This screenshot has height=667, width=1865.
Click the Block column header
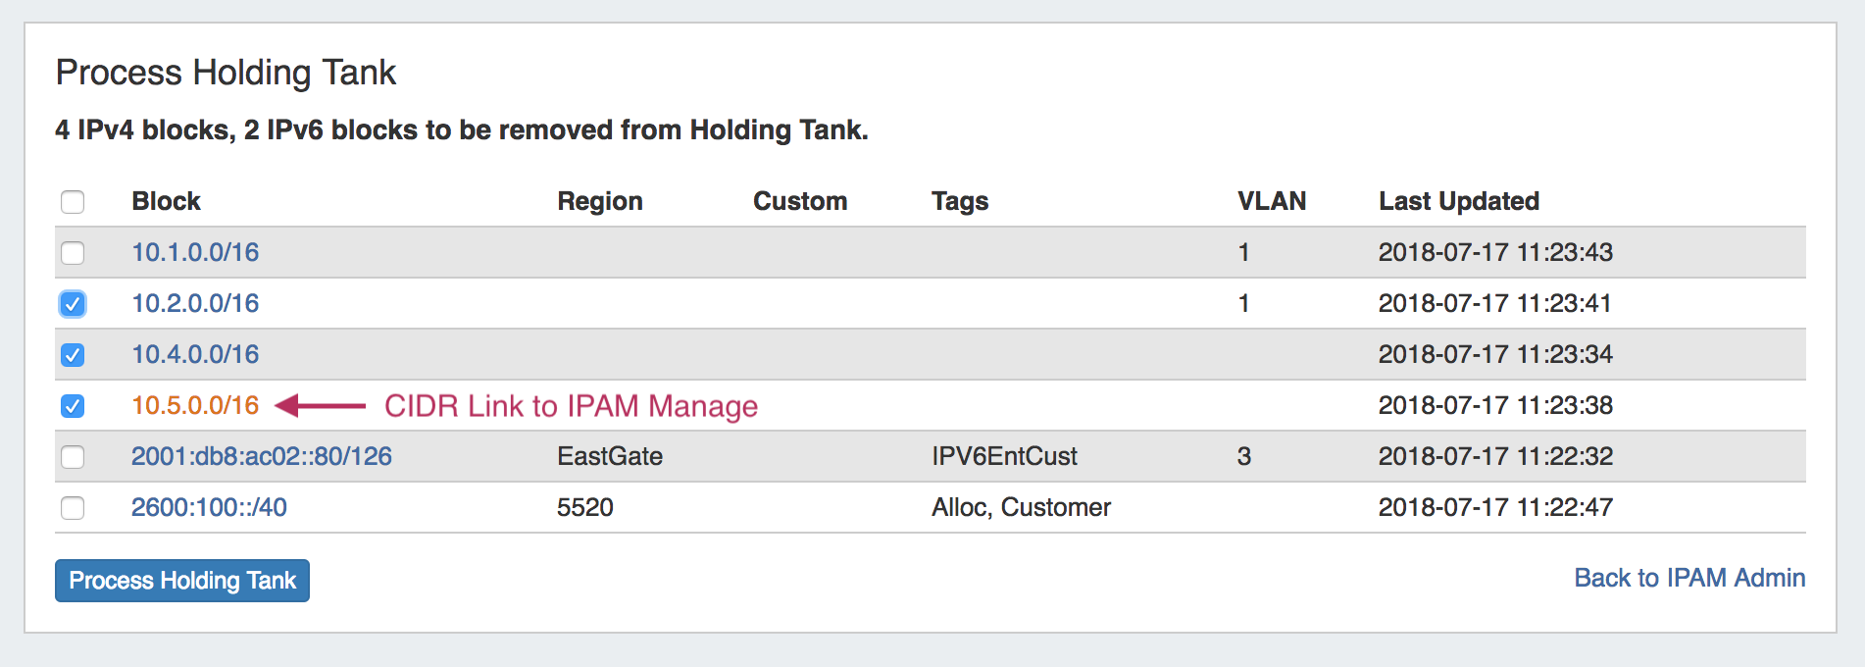166,202
